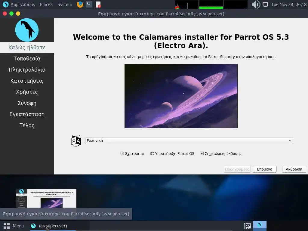Click the power manager tray icon
The width and height of the screenshot is (308, 231).
tap(247, 226)
